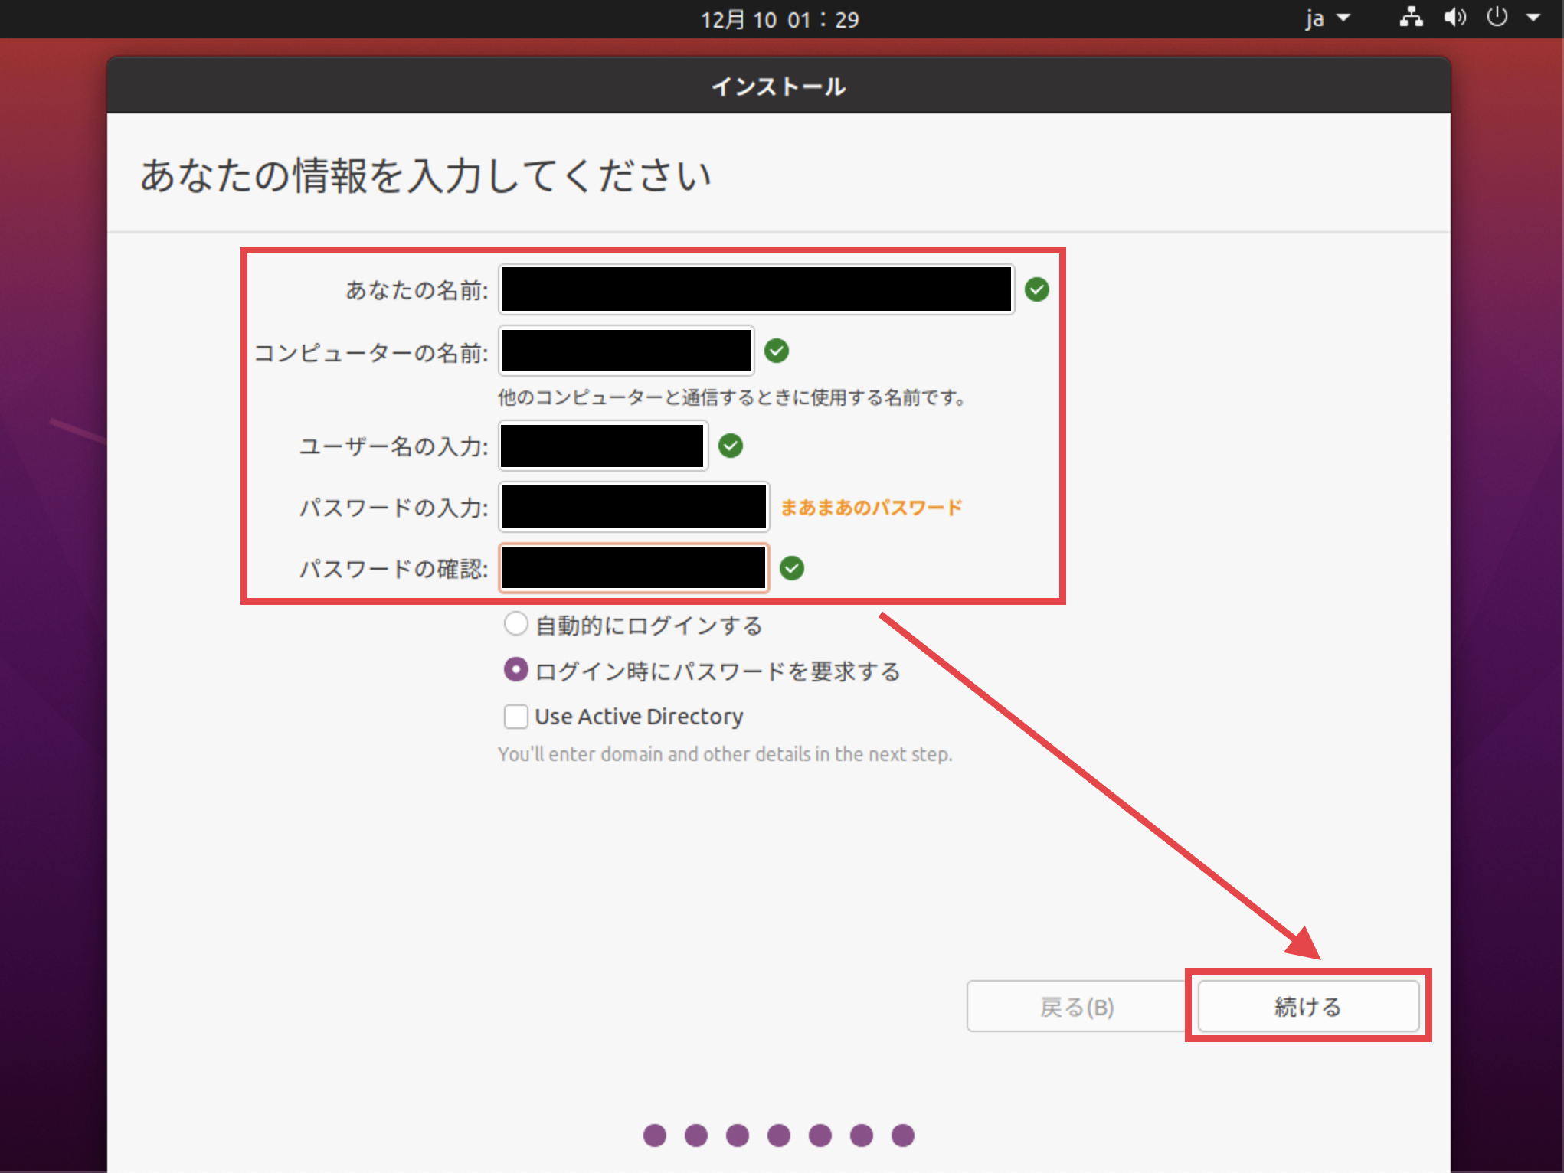Screen dimensions: 1564x1173
Task: Click the パスワードの入力 field
Action: point(633,507)
